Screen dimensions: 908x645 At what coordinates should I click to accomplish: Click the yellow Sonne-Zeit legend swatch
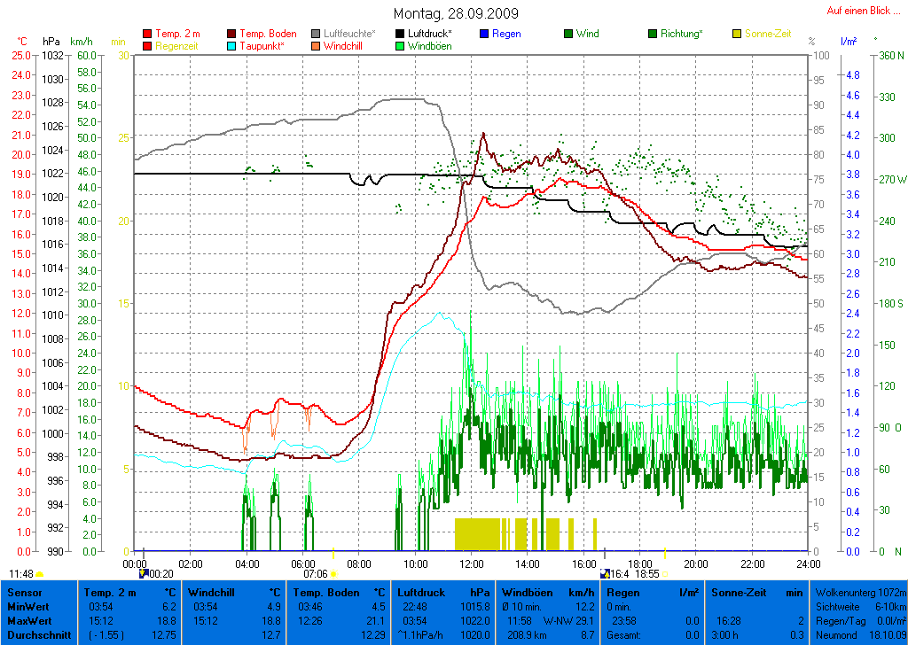click(737, 34)
